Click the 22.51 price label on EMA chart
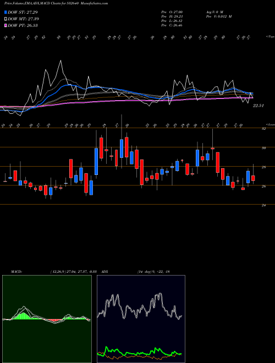 click(258, 106)
